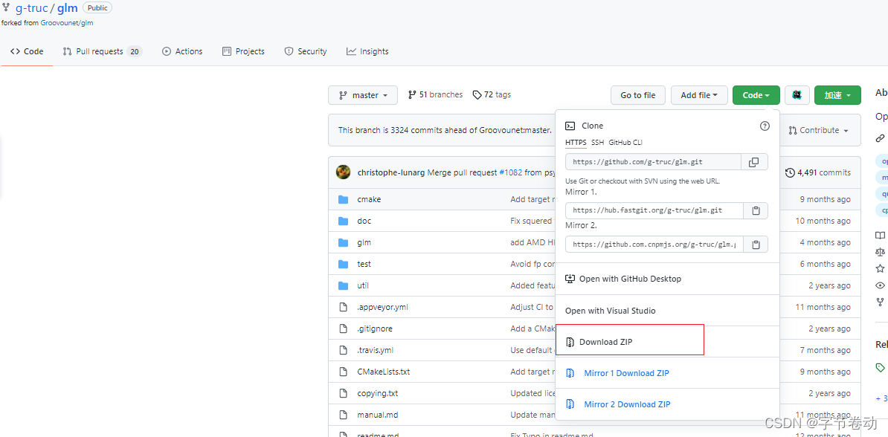Click the .appveyor.yml file icon
The width and height of the screenshot is (888, 437).
(343, 307)
